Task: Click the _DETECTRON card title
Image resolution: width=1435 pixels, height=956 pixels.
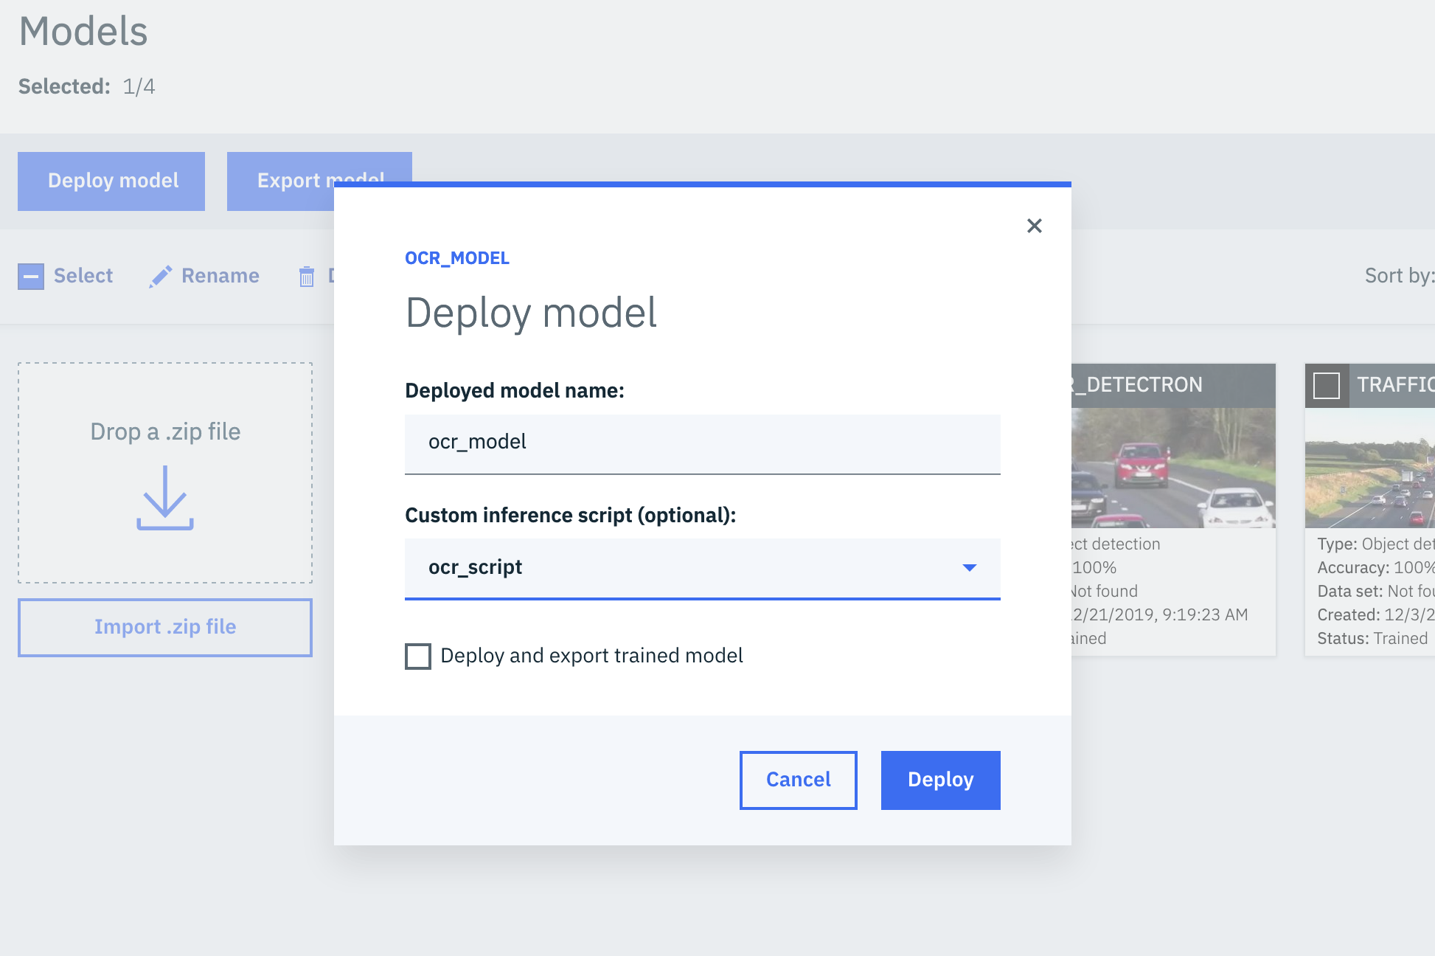Action: (1139, 385)
